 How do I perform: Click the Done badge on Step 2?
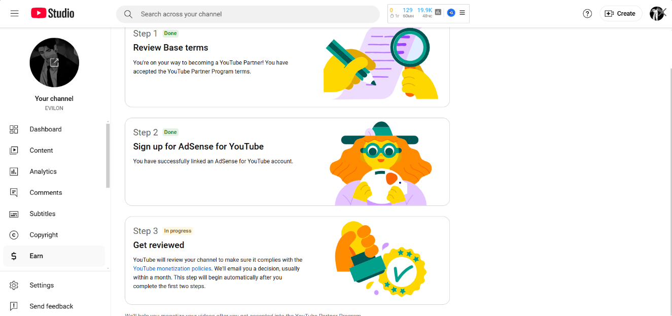pyautogui.click(x=170, y=132)
